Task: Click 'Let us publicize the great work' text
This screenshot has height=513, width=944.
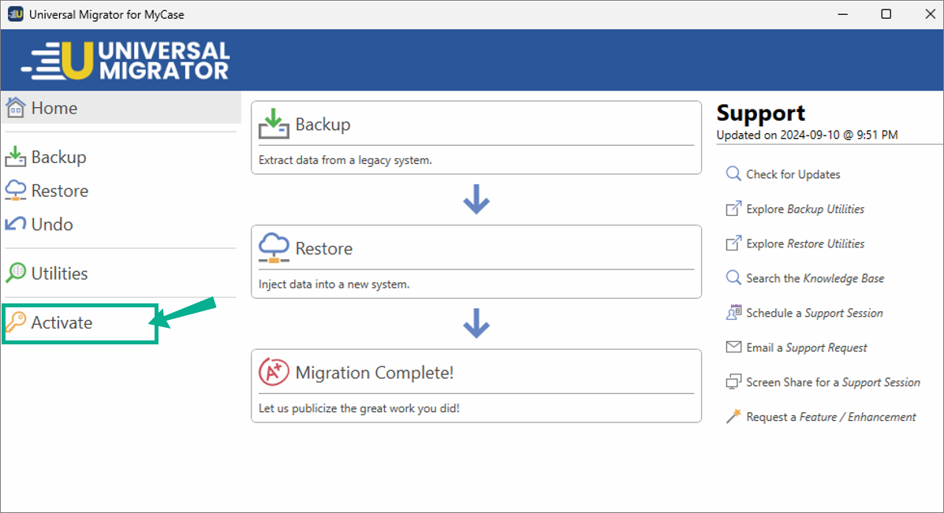Action: [x=359, y=408]
